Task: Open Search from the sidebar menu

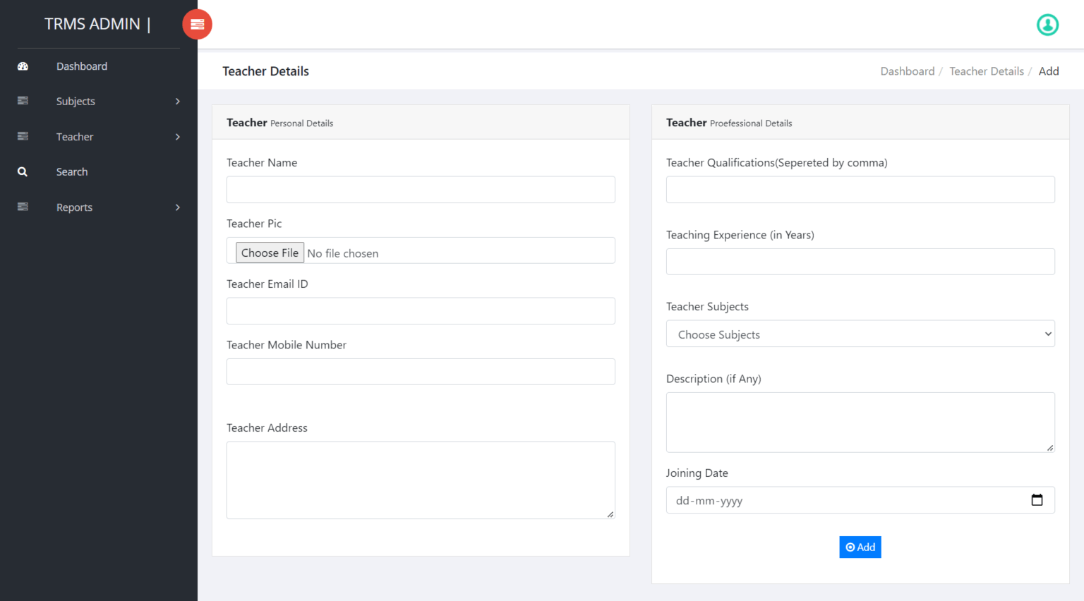Action: click(72, 172)
